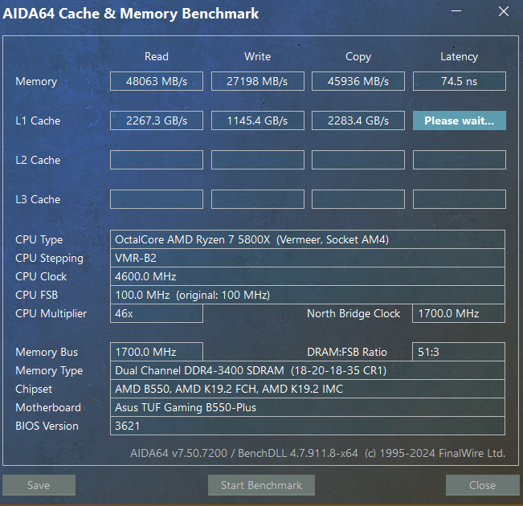Screen dimensions: 523x506
Task: Click the empty L3 Cache Latency cell
Action: (460, 199)
